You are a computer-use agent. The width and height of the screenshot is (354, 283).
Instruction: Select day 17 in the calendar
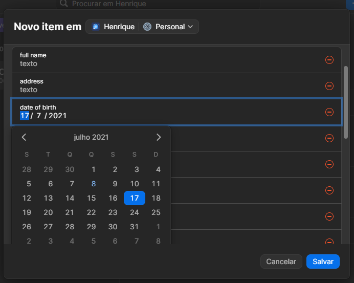(x=135, y=198)
